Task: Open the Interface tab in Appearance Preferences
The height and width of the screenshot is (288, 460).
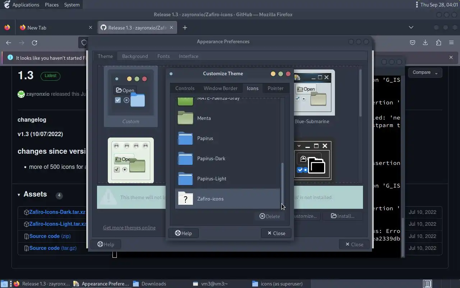Action: click(x=189, y=56)
